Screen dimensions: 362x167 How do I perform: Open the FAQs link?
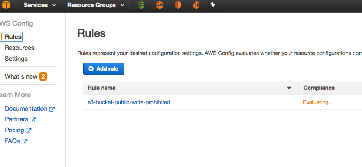12,141
